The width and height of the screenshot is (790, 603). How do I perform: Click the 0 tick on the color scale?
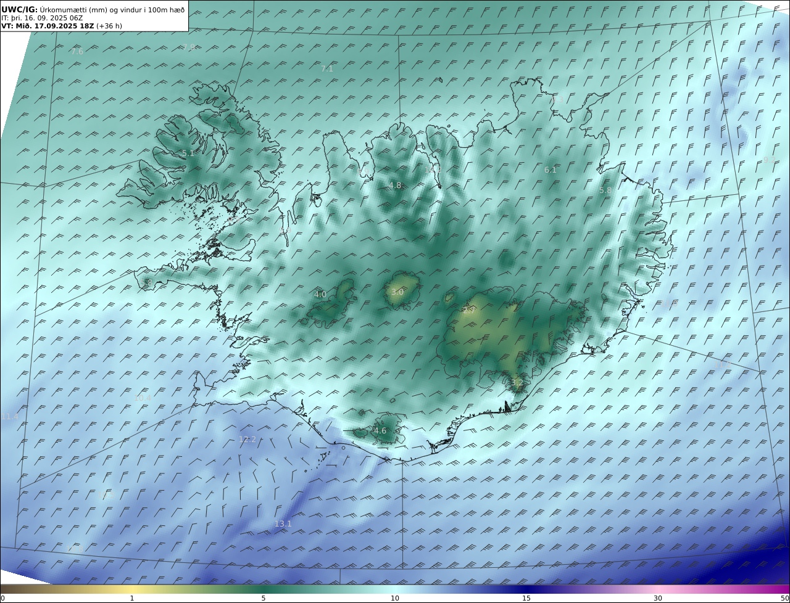click(2, 598)
